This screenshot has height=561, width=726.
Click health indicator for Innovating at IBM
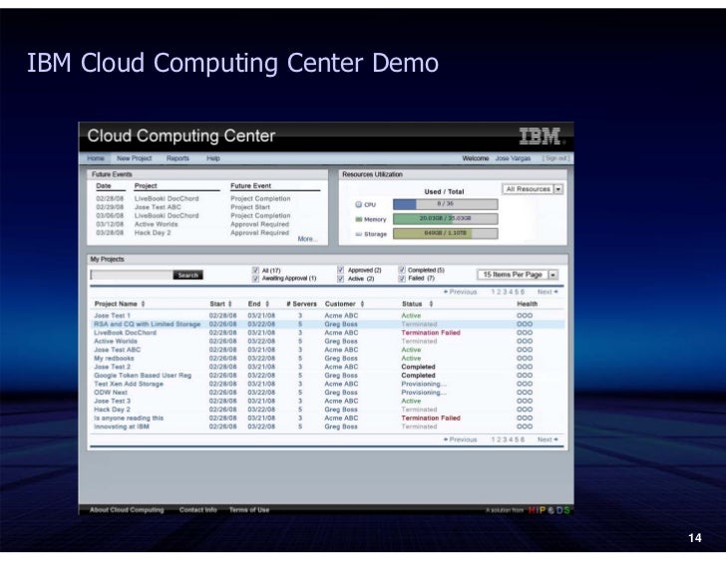[525, 426]
